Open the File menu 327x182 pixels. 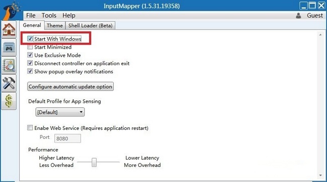click(x=31, y=16)
